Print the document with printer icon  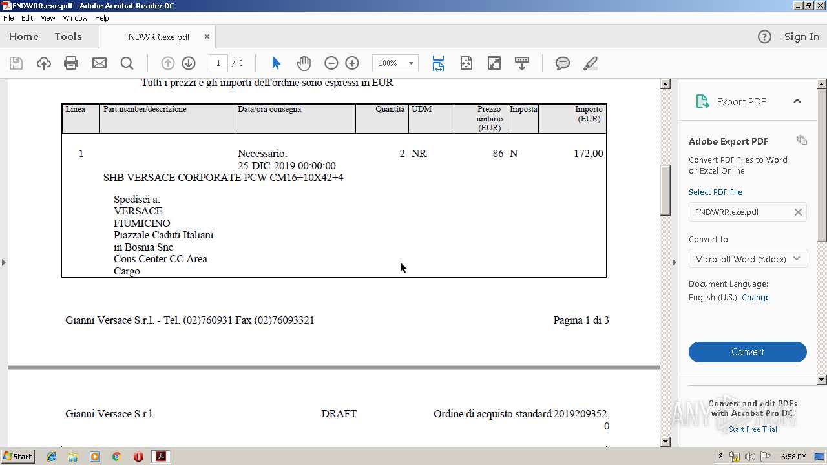point(71,63)
